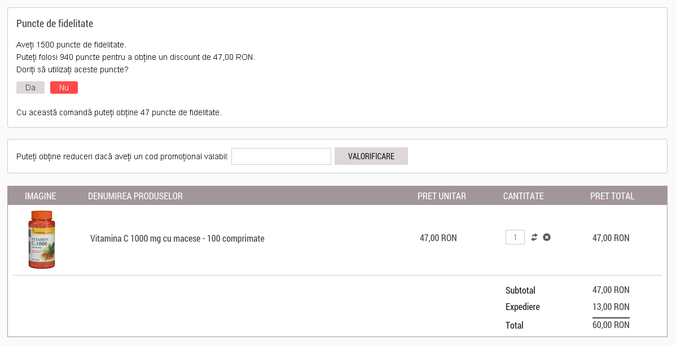Viewport: 676px width, 345px height.
Task: Click the Total amount of 60,00 RON
Action: pos(611,325)
